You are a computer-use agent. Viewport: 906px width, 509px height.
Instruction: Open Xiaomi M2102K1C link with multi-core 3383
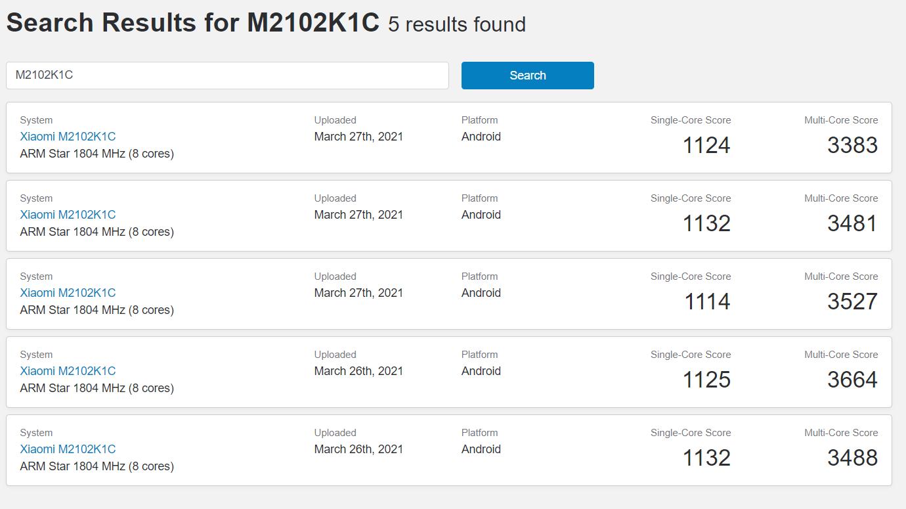[68, 137]
